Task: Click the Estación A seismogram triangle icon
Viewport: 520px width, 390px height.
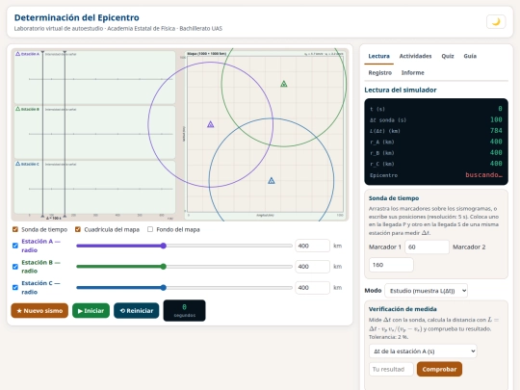Action: click(x=18, y=54)
